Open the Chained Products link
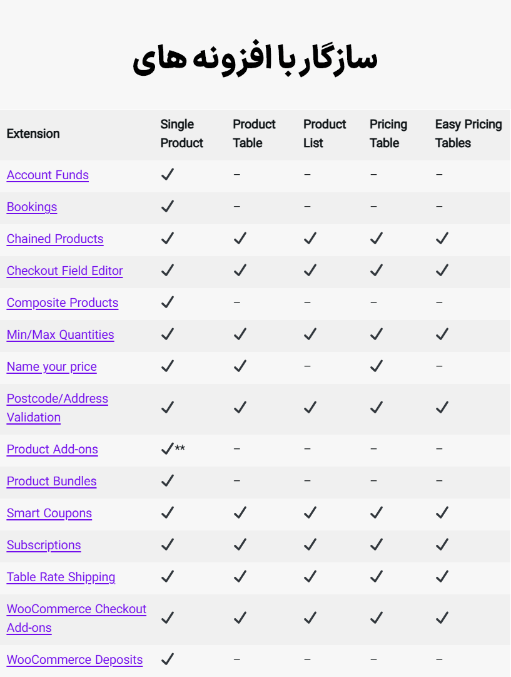The height and width of the screenshot is (677, 511). tap(55, 239)
